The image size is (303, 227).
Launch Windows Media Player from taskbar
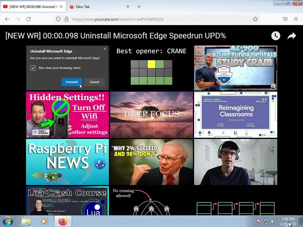pos(44,221)
